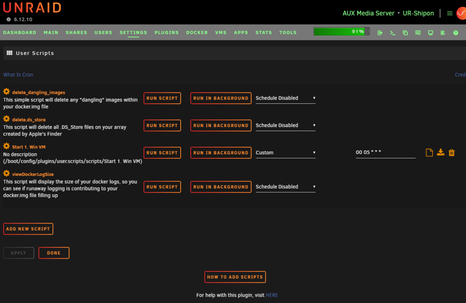
Task: Click the orange avatar icon at top right
Action: (x=461, y=13)
